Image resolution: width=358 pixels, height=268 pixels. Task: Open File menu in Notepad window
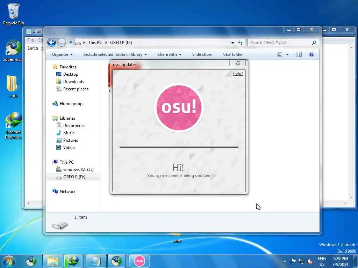click(30, 40)
